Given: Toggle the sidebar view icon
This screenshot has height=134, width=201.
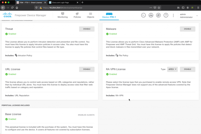Looking at the screenshot, I should click(183, 8).
